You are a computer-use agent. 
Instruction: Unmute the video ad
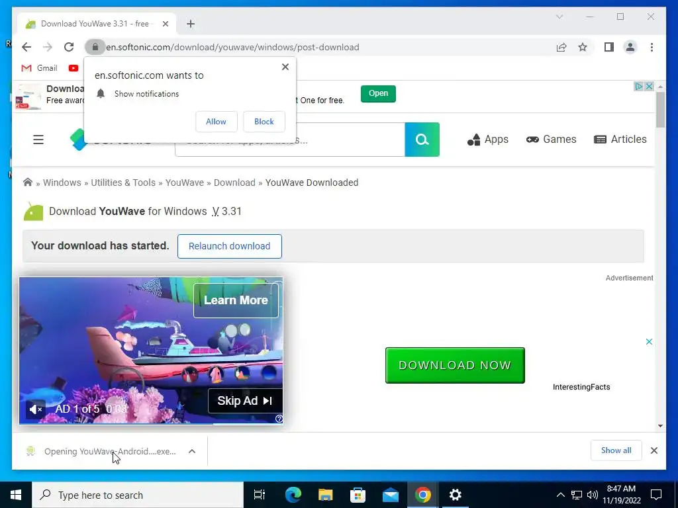point(36,409)
